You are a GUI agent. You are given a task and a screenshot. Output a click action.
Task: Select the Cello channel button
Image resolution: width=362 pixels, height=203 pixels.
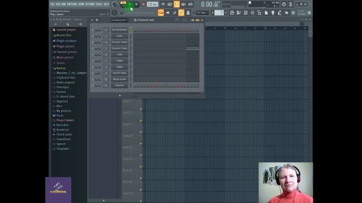pos(119,55)
